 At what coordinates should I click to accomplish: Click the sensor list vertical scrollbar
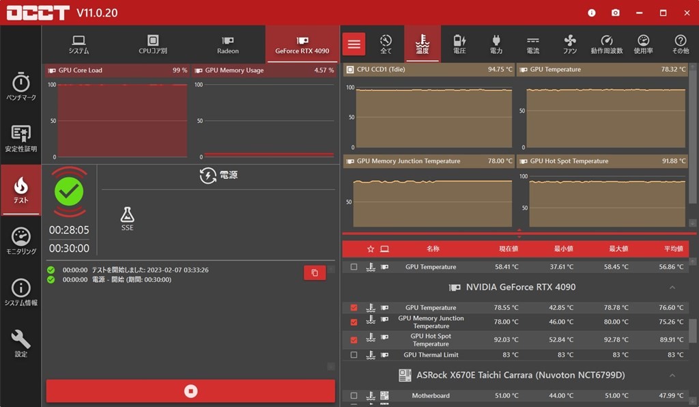point(693,331)
